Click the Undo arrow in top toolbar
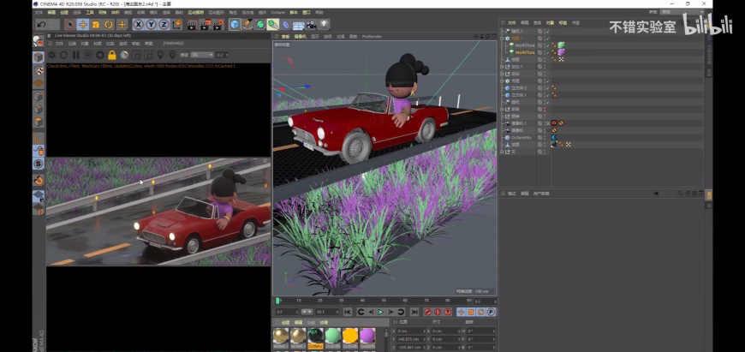Image resolution: width=745 pixels, height=352 pixels. (x=41, y=25)
